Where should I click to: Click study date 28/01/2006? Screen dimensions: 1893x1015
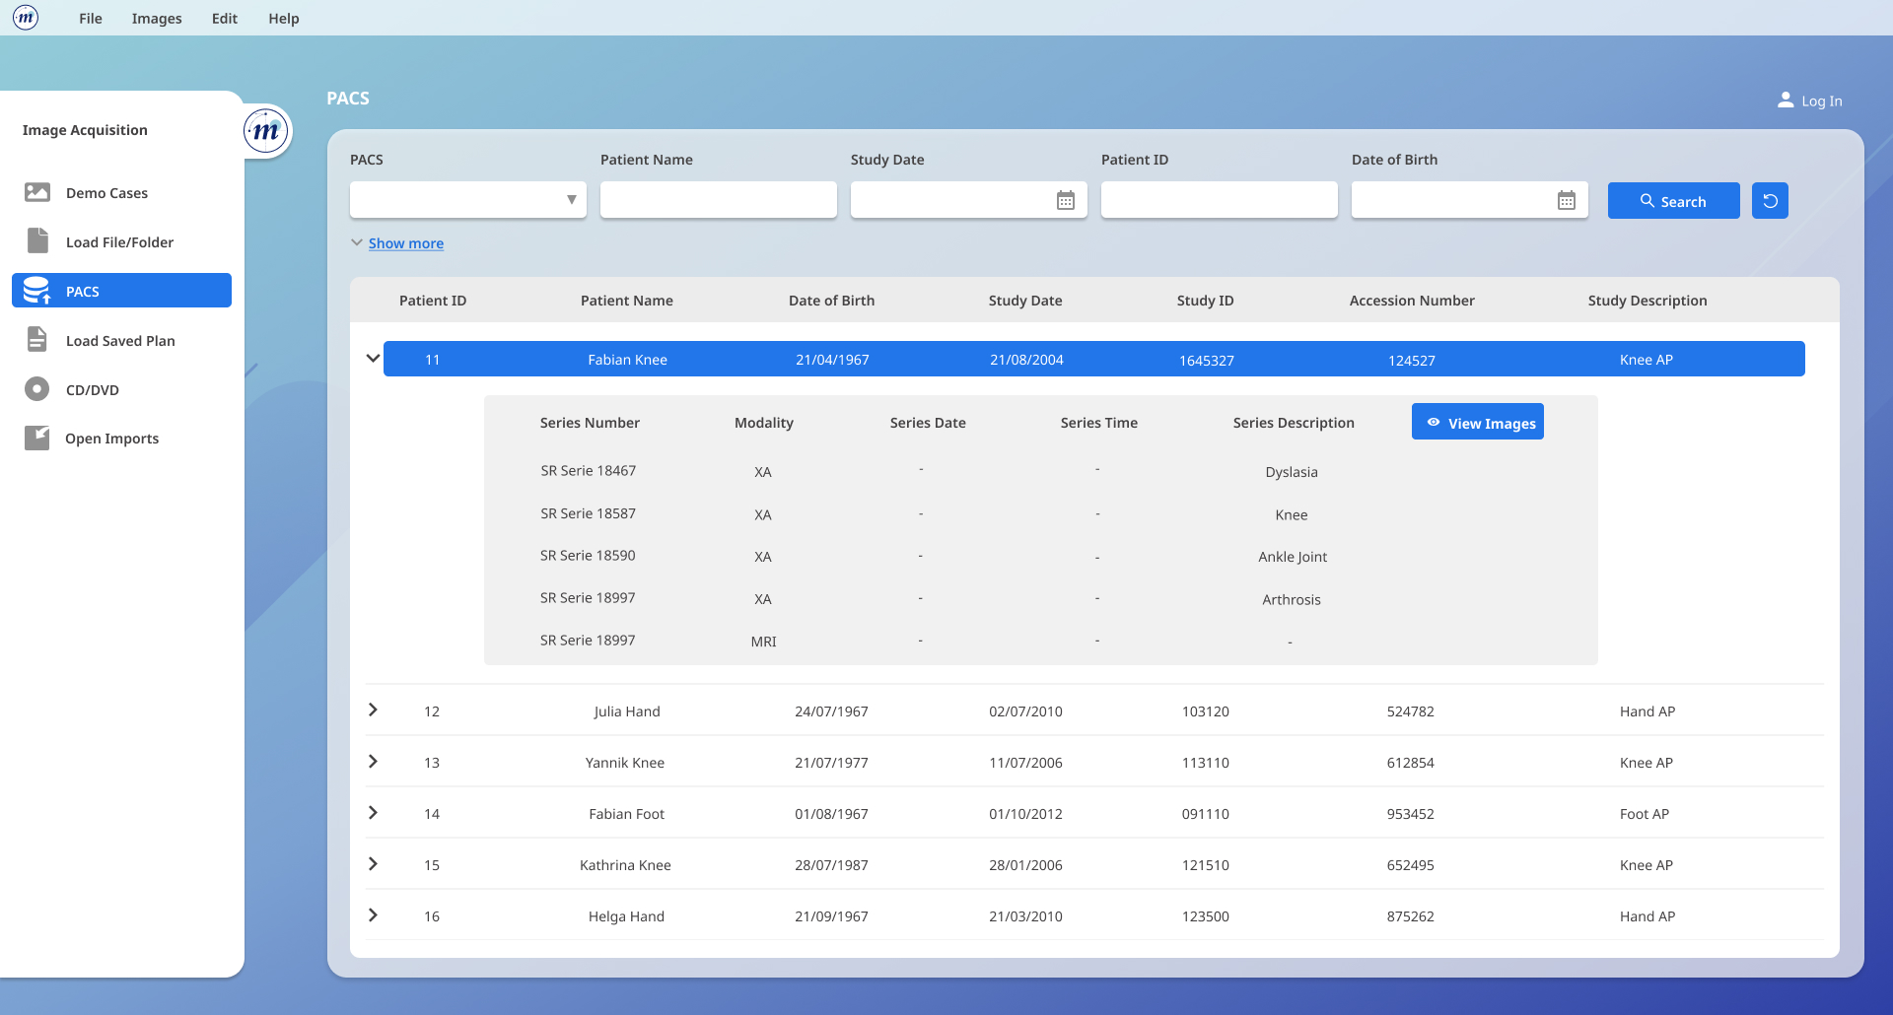1025,865
